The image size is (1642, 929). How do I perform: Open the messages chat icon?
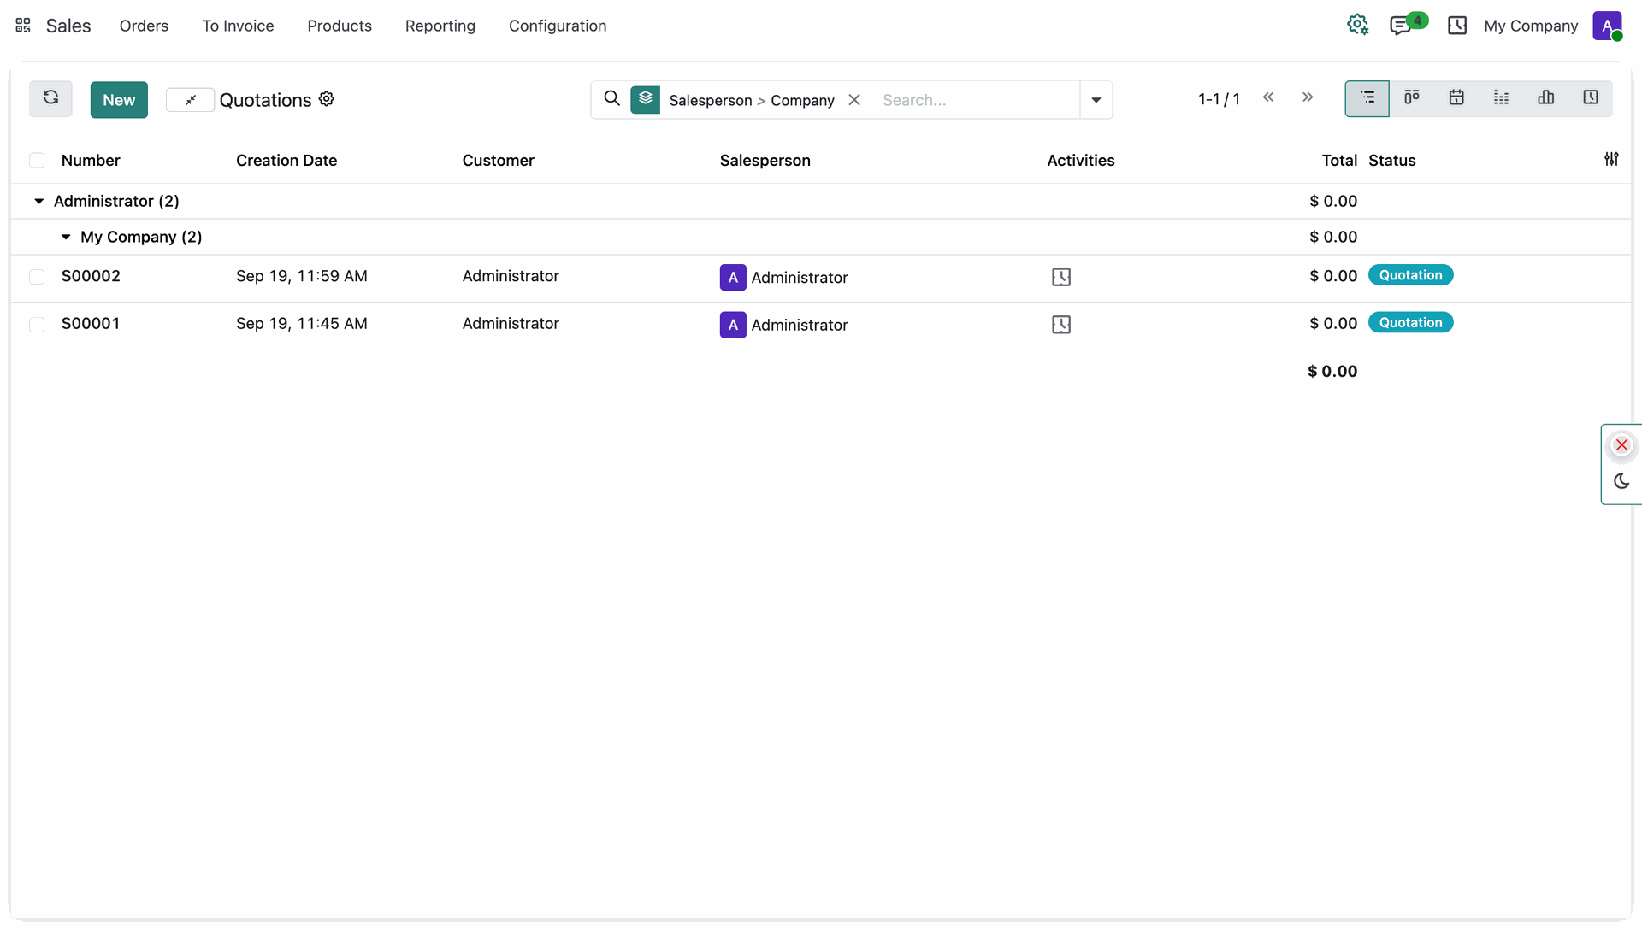point(1400,26)
